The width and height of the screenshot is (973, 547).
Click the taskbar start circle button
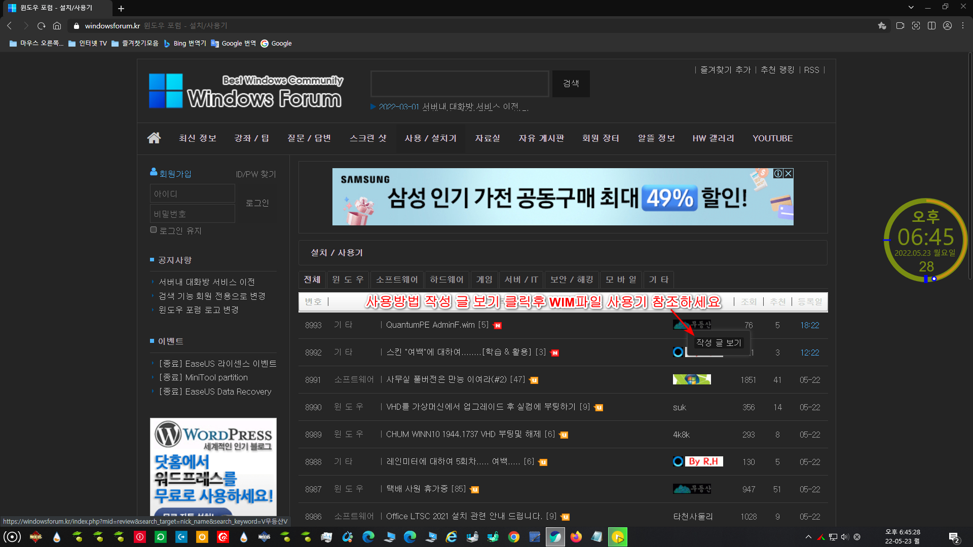tap(12, 537)
